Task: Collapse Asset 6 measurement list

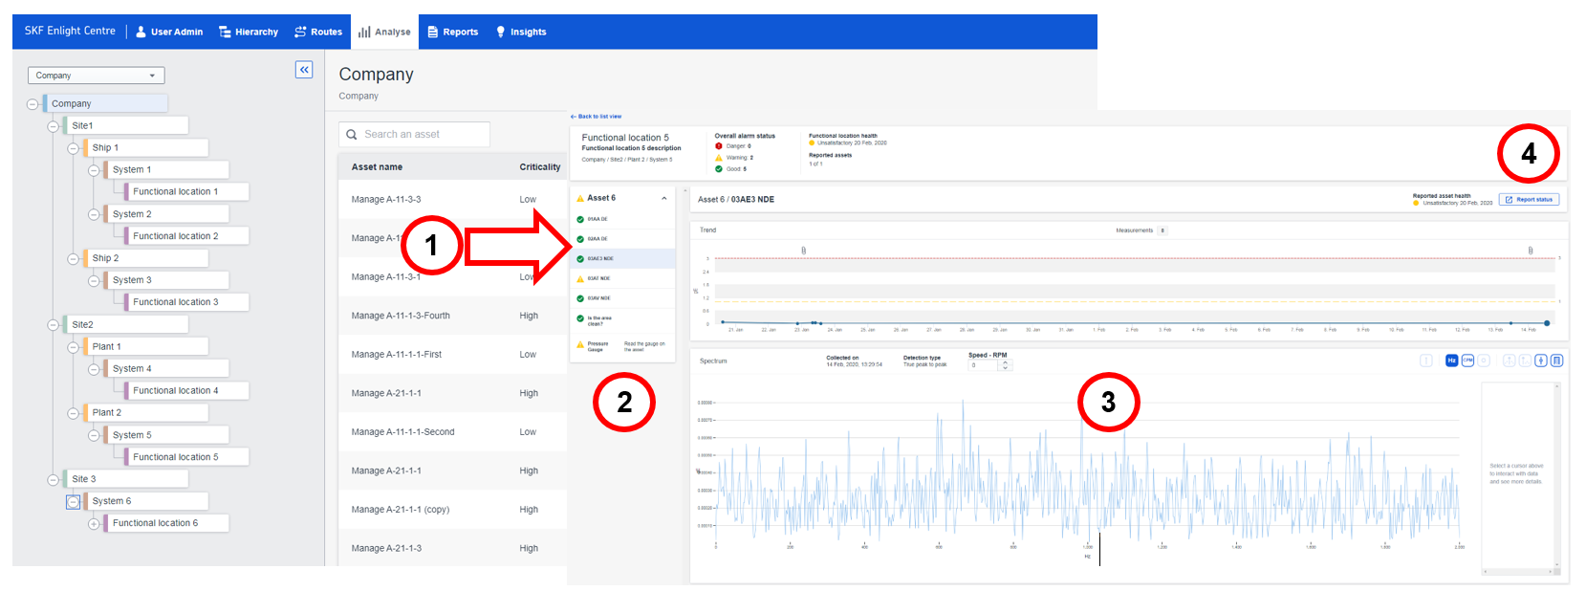Action: click(664, 198)
